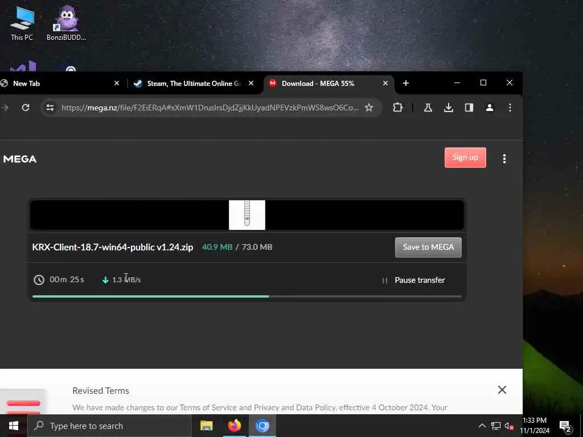Click the mega.nz URL address bar
The width and height of the screenshot is (583, 437).
[210, 108]
